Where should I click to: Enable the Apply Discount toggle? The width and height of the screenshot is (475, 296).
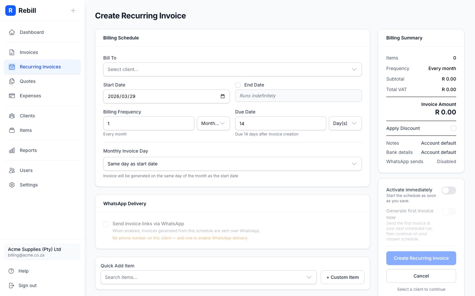tap(454, 128)
